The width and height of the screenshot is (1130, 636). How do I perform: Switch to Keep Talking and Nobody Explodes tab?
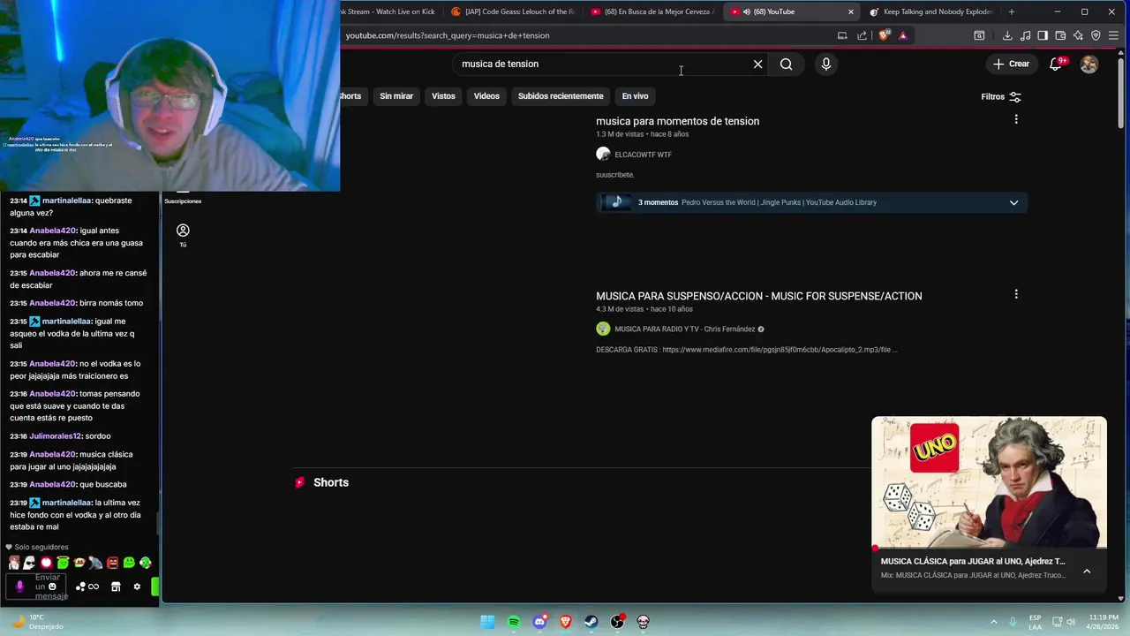point(930,11)
